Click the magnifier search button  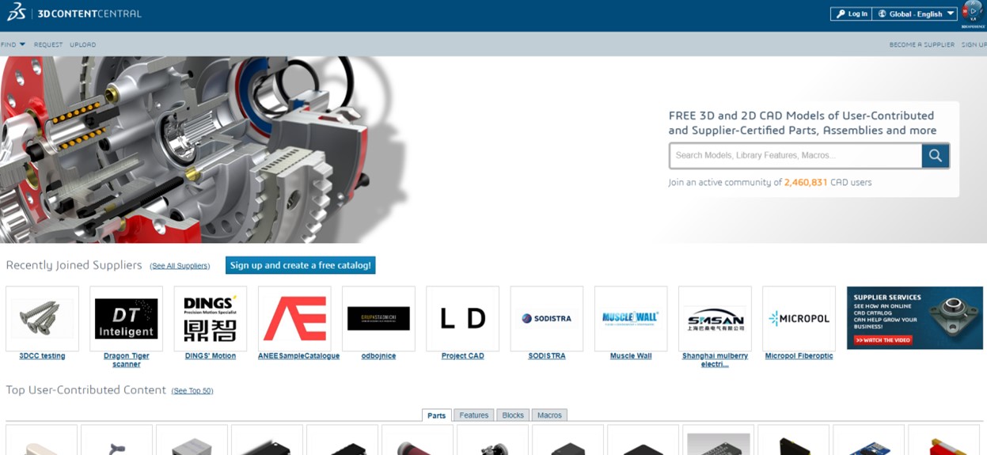point(935,156)
